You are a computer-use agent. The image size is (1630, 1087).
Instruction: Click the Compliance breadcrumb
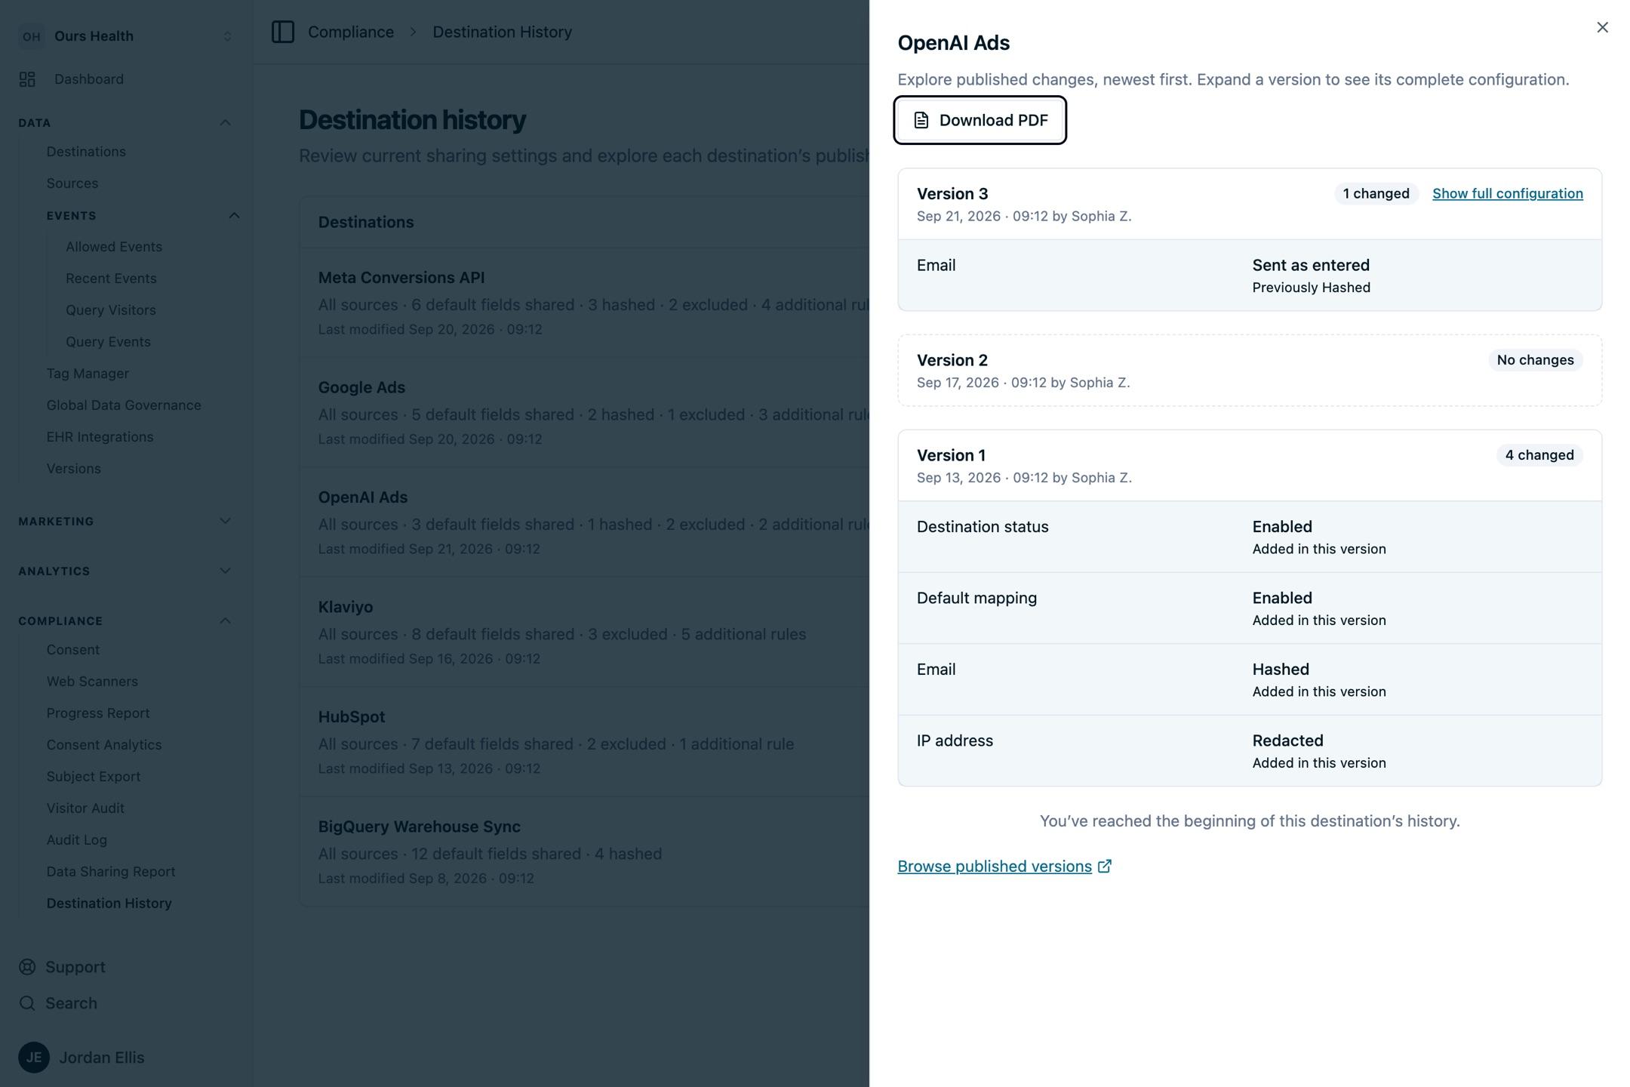[351, 32]
